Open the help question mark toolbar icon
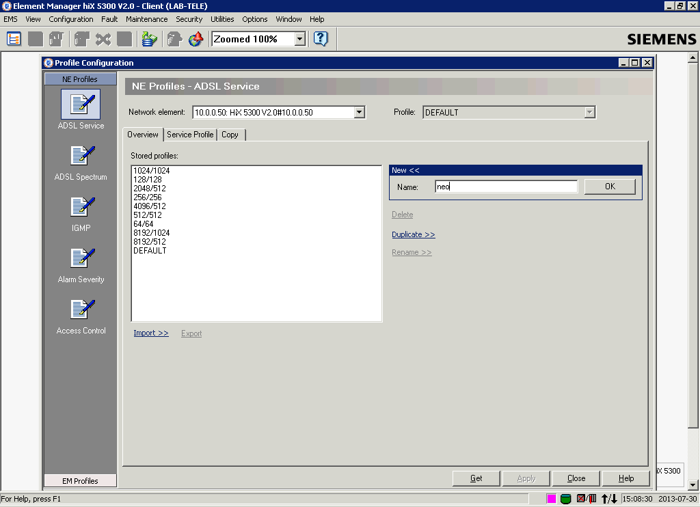Image resolution: width=700 pixels, height=507 pixels. pyautogui.click(x=321, y=39)
